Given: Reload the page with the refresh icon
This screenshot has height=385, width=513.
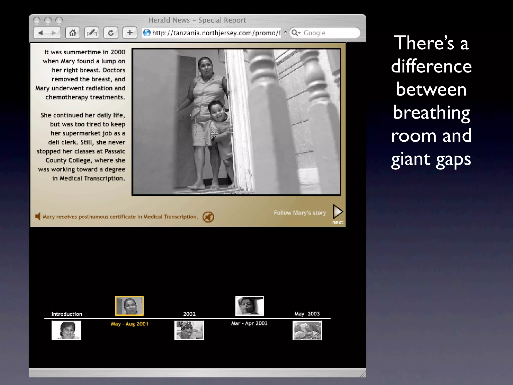Looking at the screenshot, I should coord(111,33).
